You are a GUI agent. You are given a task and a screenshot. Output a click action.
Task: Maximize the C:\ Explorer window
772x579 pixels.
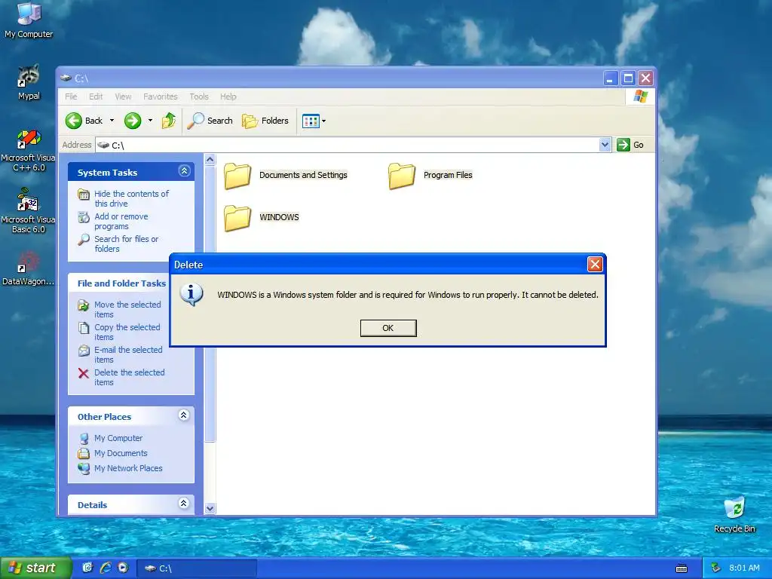click(628, 78)
